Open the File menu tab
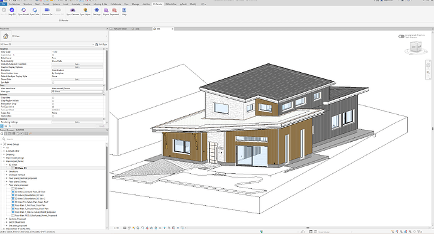Viewport: 434px width, 234px height. (x=3, y=4)
